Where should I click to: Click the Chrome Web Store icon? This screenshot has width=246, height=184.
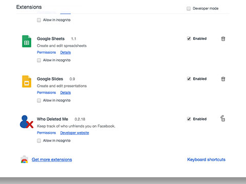25,159
